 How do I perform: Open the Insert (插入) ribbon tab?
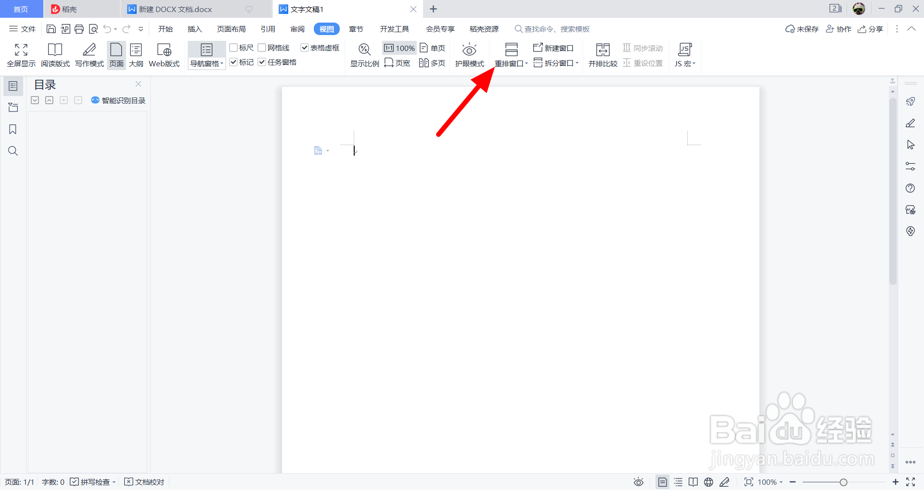tap(194, 29)
